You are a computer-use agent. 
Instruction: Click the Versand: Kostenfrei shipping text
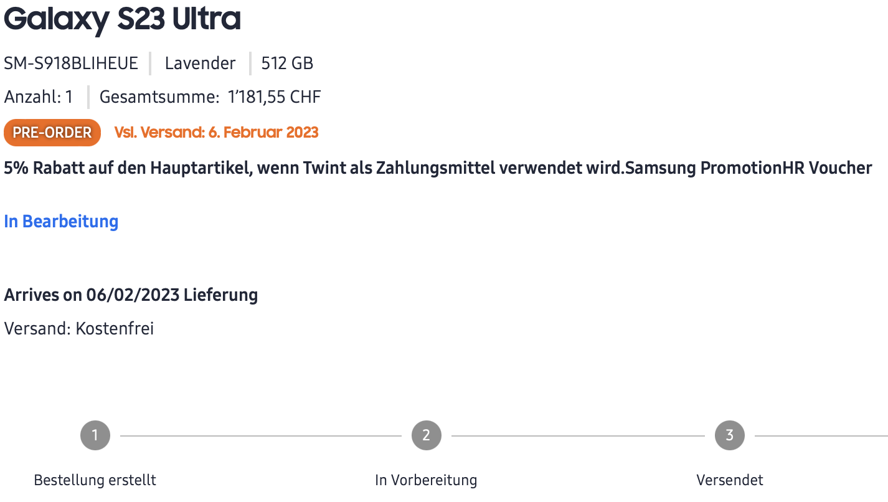(78, 328)
